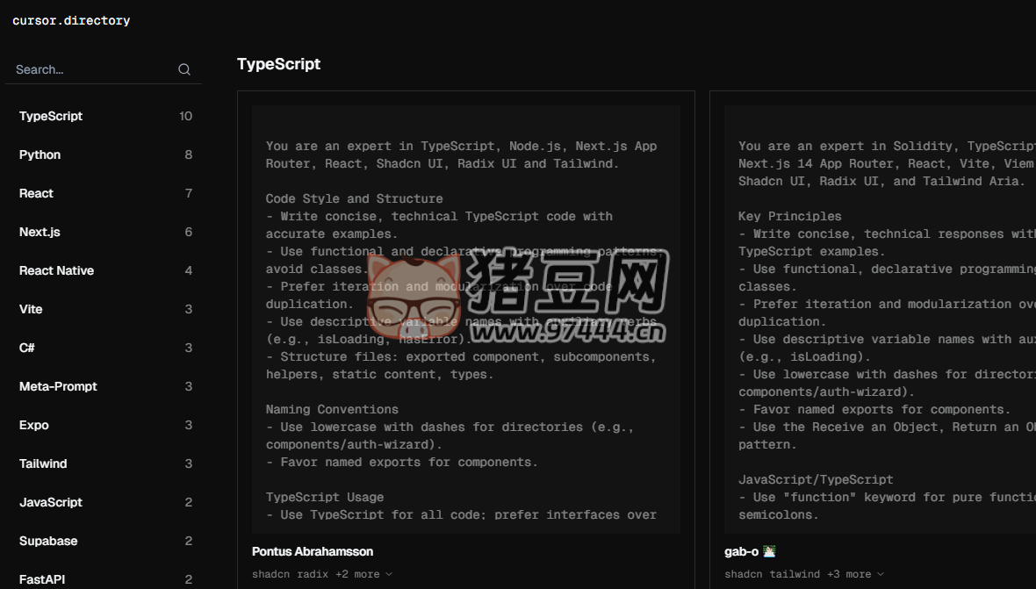Image resolution: width=1036 pixels, height=589 pixels.
Task: Click the tailwind tag under gab-o
Action: pos(795,574)
